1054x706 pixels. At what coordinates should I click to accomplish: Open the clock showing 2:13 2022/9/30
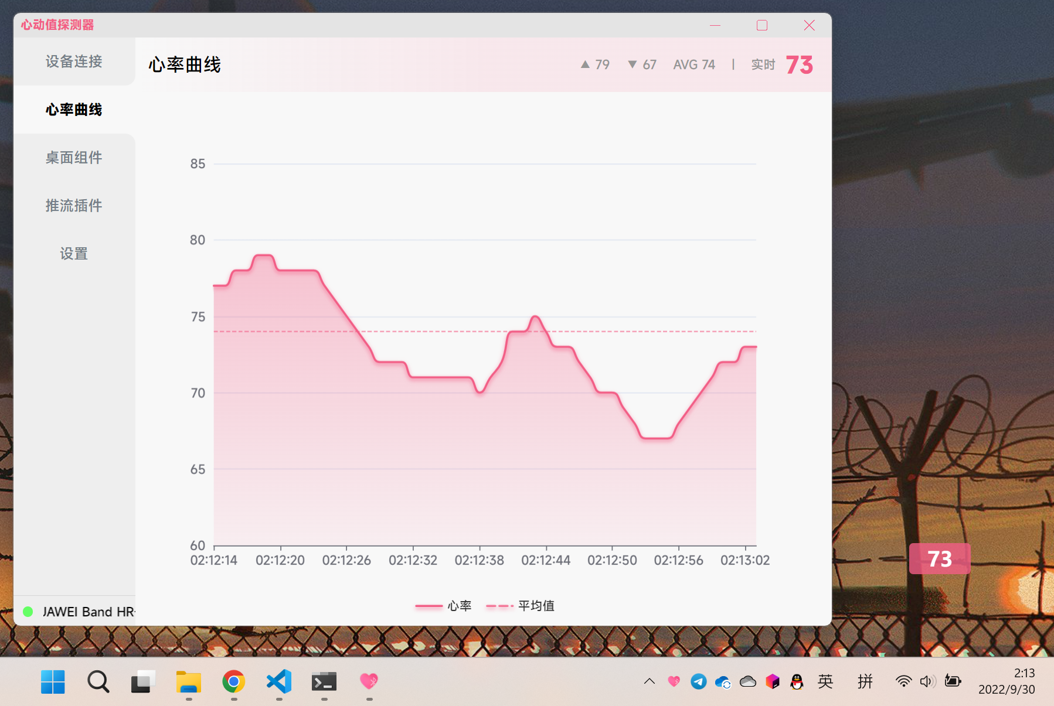tap(1007, 681)
